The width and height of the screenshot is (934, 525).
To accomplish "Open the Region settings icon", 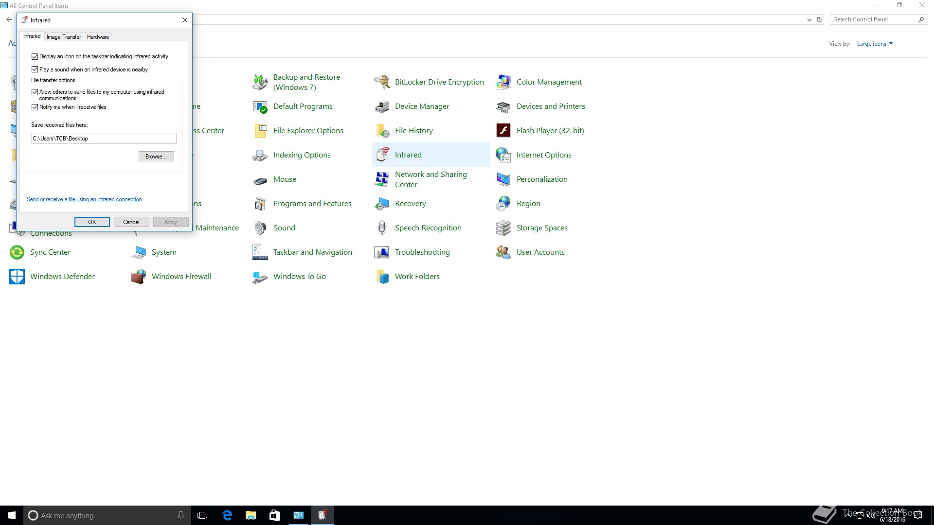I will (503, 204).
